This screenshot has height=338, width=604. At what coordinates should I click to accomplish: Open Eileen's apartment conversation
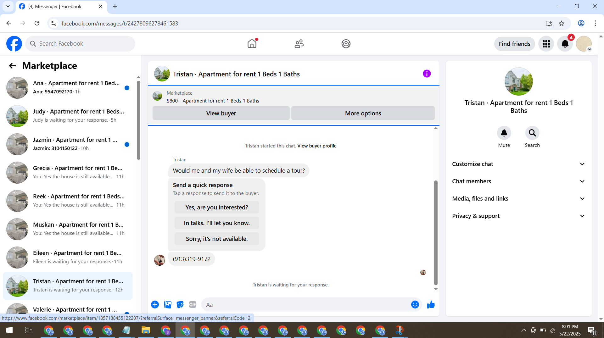point(68,258)
